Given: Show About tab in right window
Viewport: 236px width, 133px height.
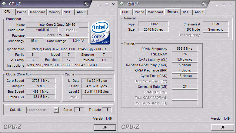Looking at the screenshot, I should (x=199, y=12).
